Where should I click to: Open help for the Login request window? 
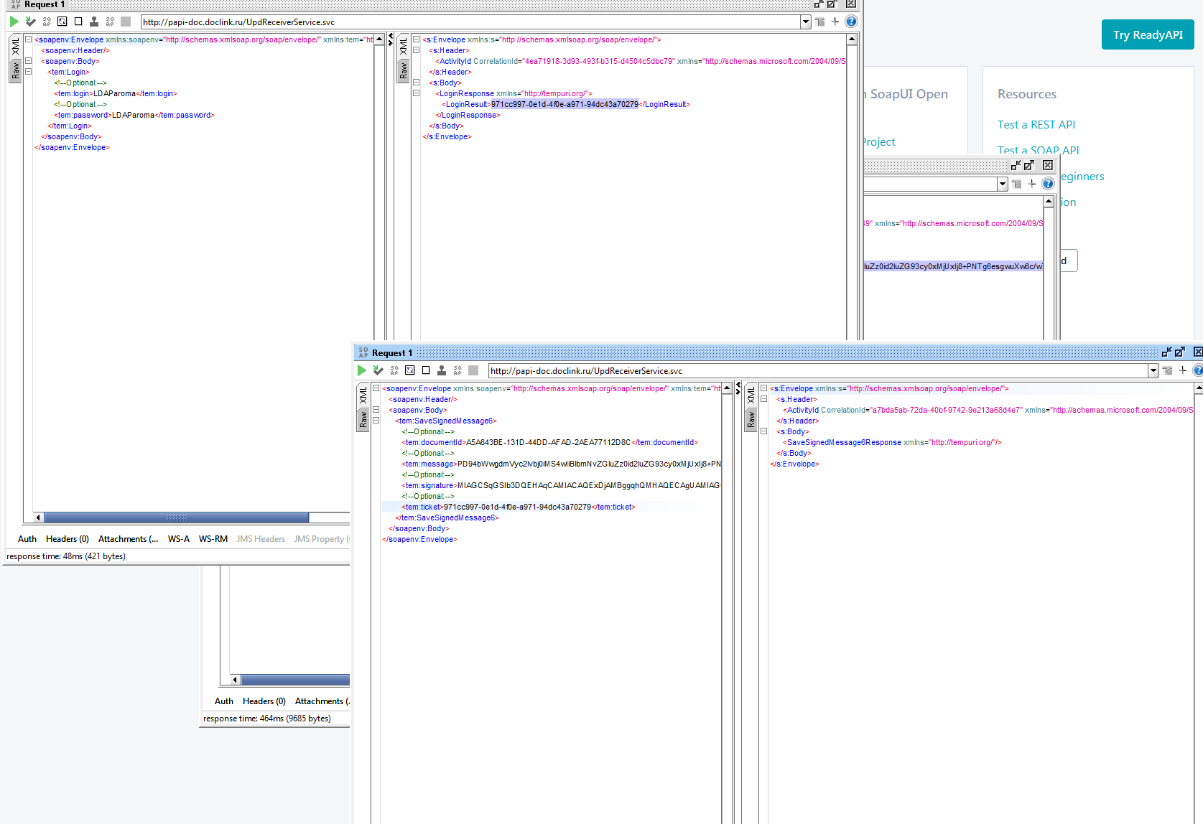pos(851,22)
